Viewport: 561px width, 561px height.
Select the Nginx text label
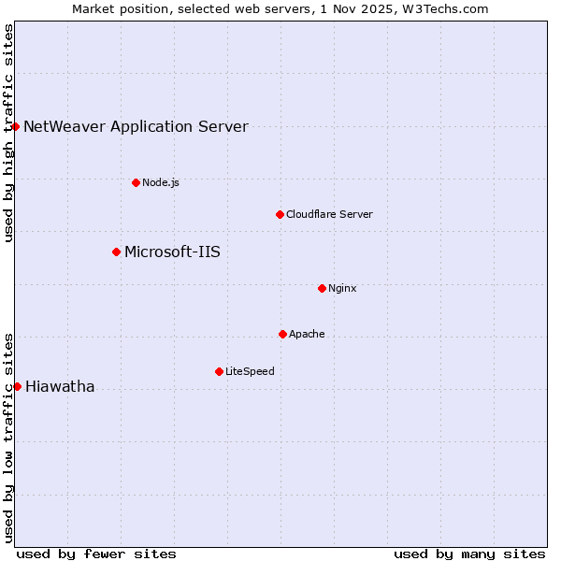pyautogui.click(x=342, y=288)
